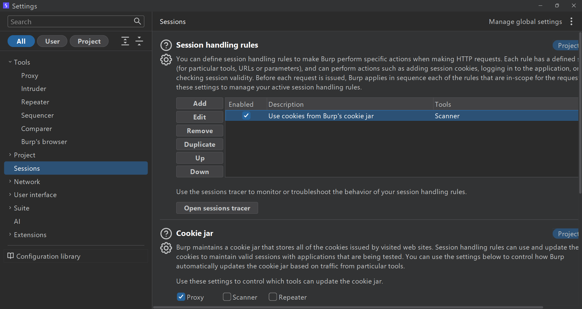This screenshot has width=582, height=309.
Task: Open Session handling rules gear options
Action: click(166, 59)
